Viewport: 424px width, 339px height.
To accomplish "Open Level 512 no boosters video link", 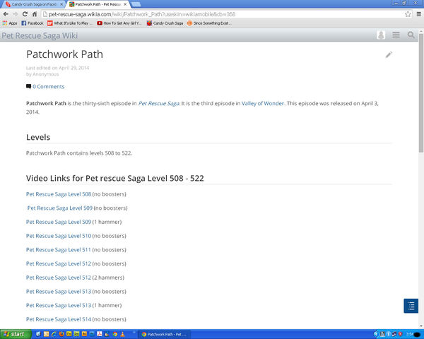I will (x=59, y=263).
